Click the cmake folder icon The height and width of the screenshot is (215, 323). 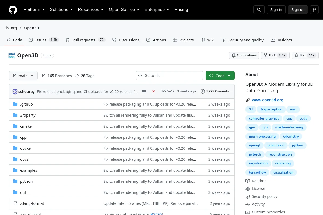tap(15, 126)
